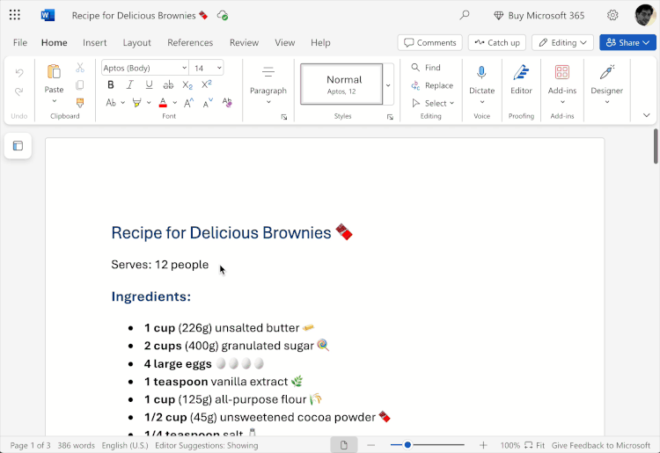Open the References tab
This screenshot has width=660, height=453.
click(190, 42)
